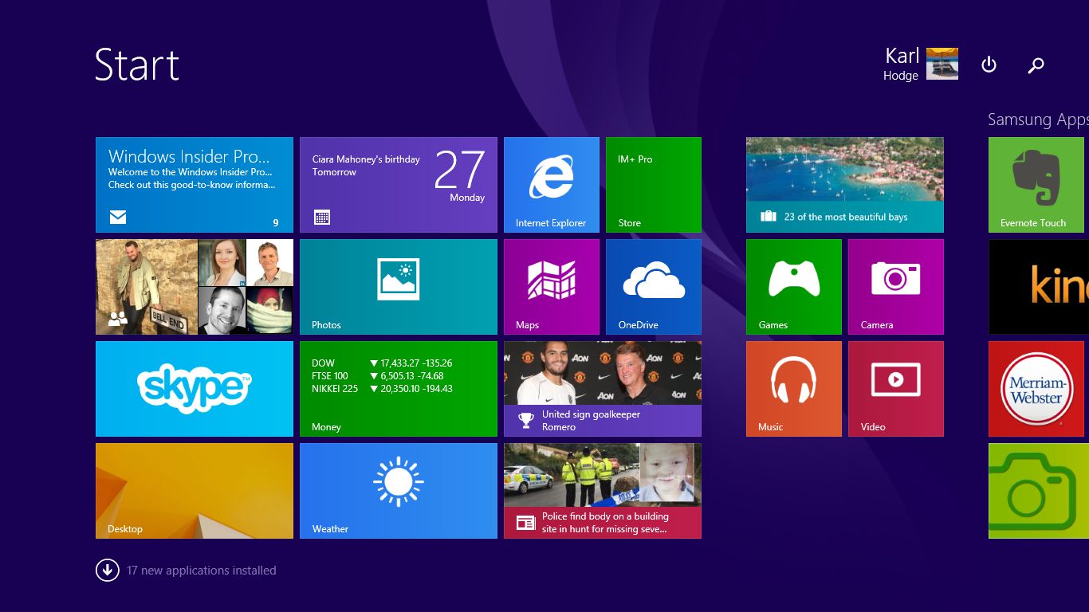Image resolution: width=1089 pixels, height=612 pixels.
Task: Launch the Photos app
Action: pyautogui.click(x=398, y=286)
